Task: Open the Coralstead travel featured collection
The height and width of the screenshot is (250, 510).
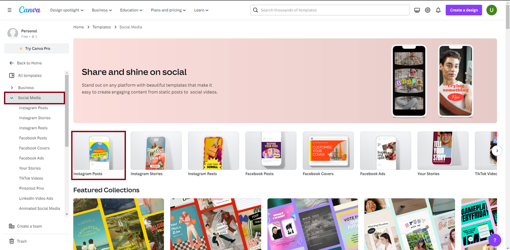Action: point(119,224)
